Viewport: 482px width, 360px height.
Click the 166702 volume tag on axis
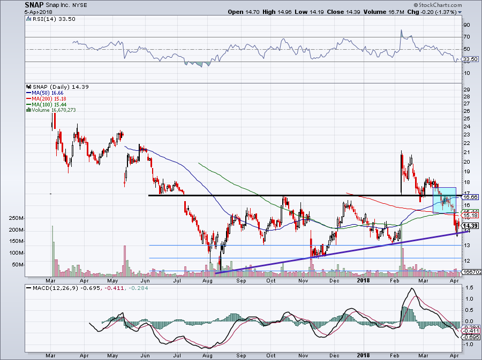point(472,272)
